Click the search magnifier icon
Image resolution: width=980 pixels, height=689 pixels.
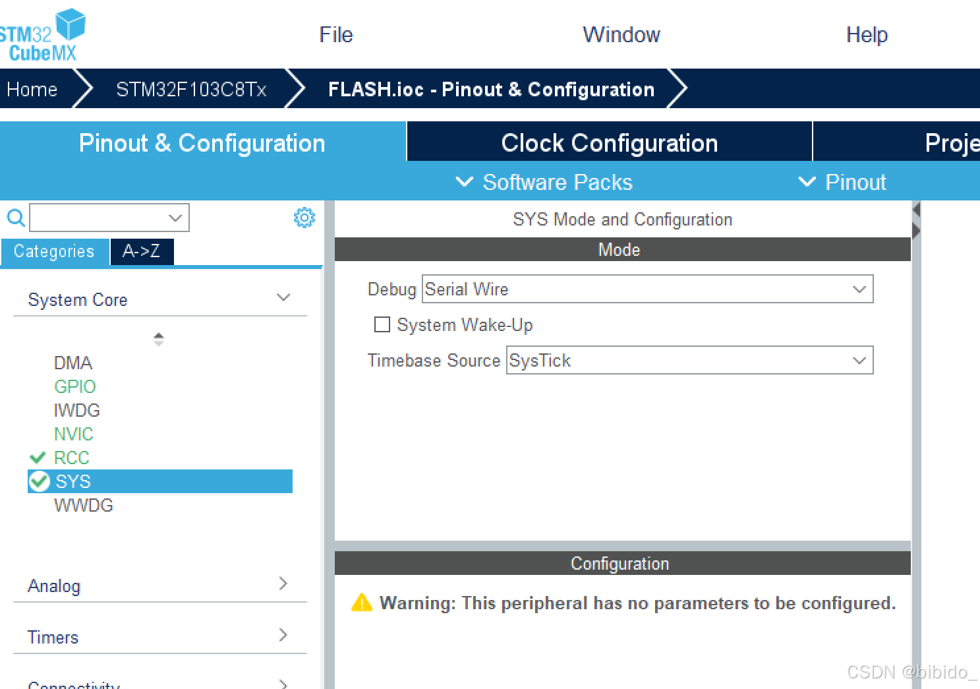coord(15,218)
